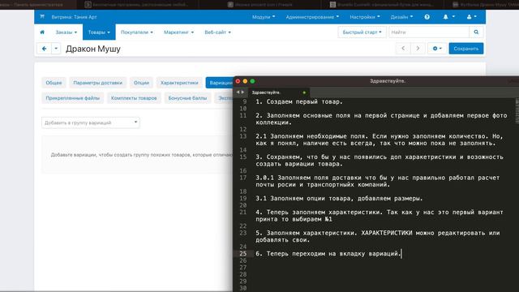This screenshot has height=292, width=519.
Task: Open the Настройки dropdown menu
Action: click(365, 17)
